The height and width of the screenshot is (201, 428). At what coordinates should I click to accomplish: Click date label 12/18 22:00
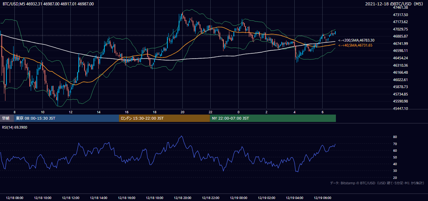point(211,198)
